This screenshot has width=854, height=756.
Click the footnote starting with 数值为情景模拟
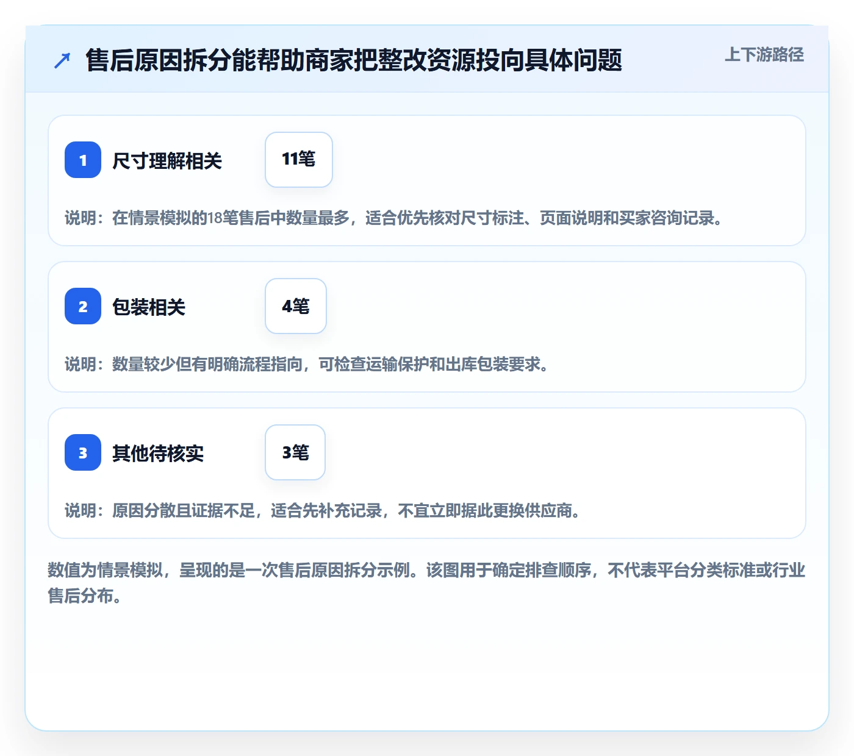(426, 583)
